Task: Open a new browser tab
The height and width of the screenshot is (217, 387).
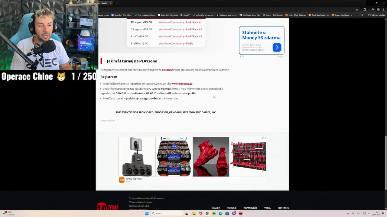Action: click(116, 3)
